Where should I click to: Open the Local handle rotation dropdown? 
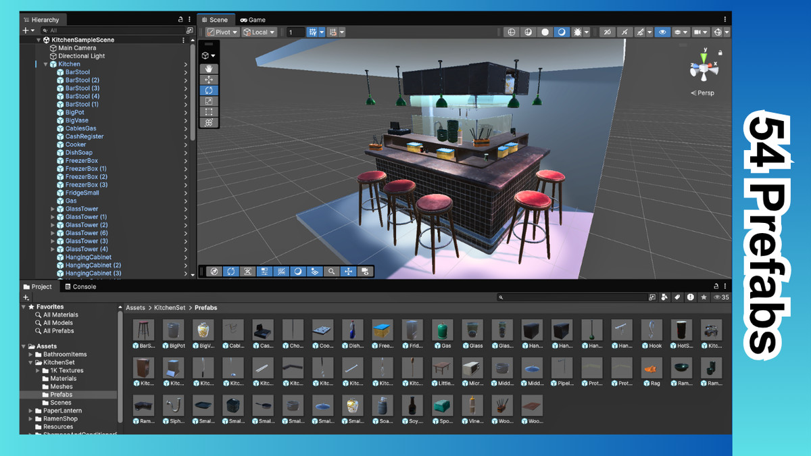pos(260,32)
